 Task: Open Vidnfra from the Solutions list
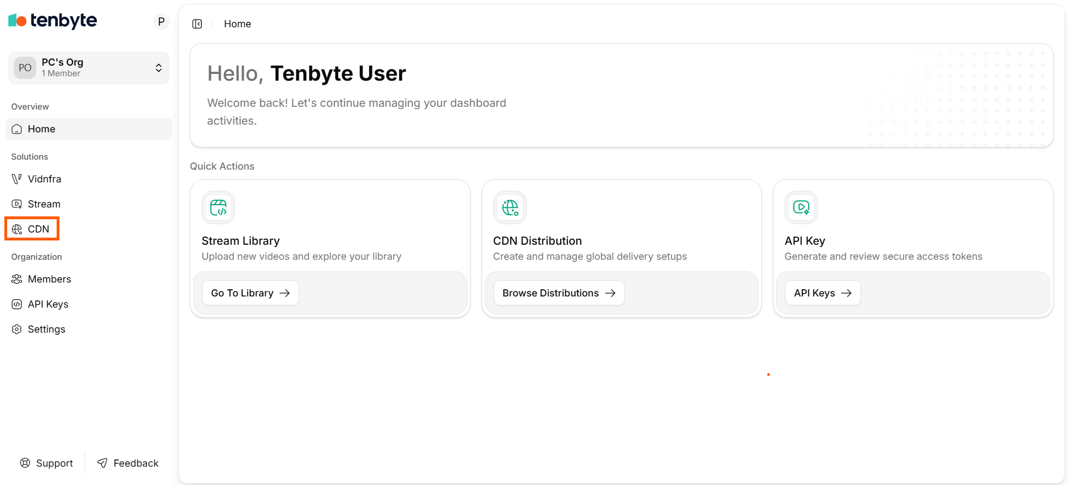click(x=89, y=179)
